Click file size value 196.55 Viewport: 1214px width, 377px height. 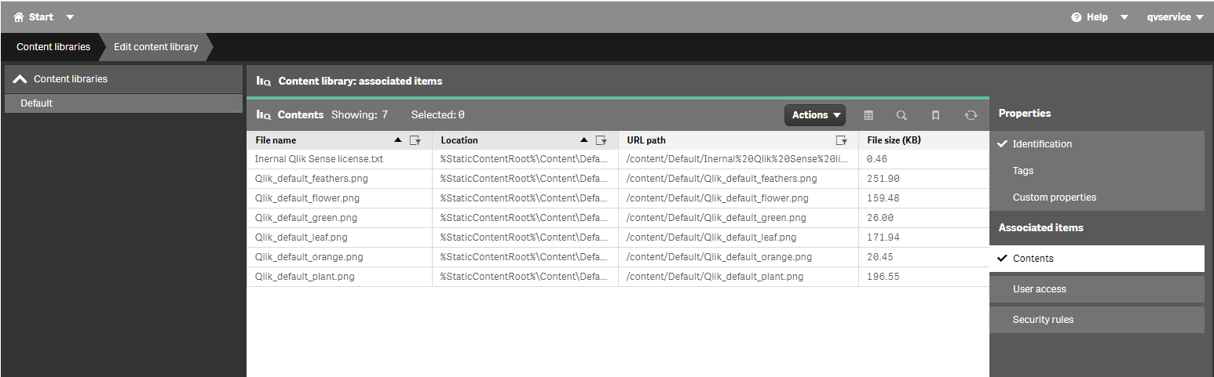pos(883,277)
